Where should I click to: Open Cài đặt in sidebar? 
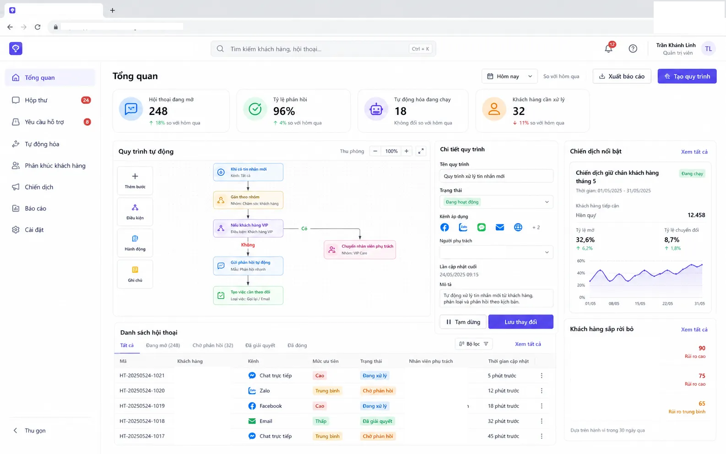pyautogui.click(x=50, y=230)
